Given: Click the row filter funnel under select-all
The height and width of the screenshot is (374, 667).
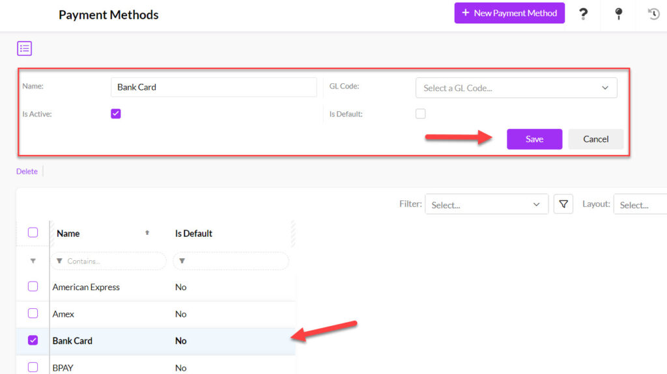Looking at the screenshot, I should 33,261.
